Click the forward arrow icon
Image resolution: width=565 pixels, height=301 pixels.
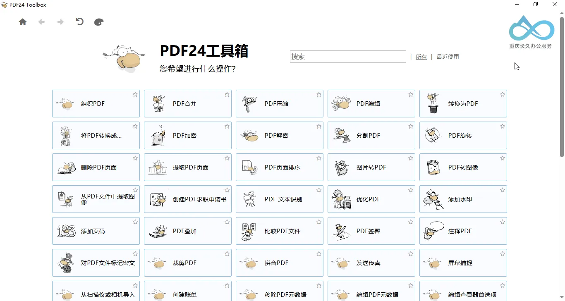pos(60,22)
